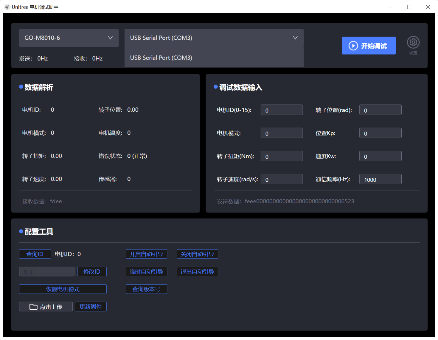438x340 pixels.
Task: Query firmware version with 查询版本号
Action: point(146,289)
